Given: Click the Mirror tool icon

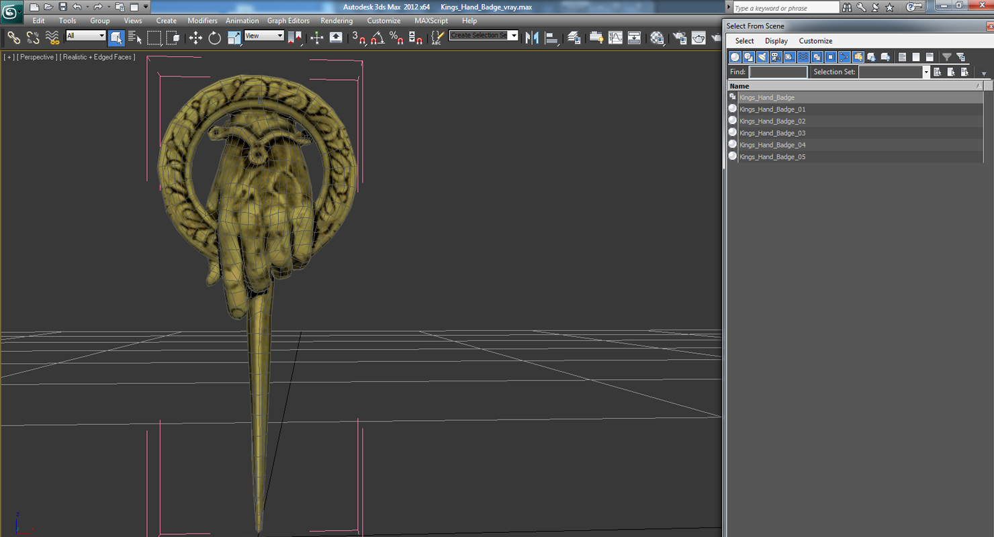Looking at the screenshot, I should pyautogui.click(x=532, y=38).
